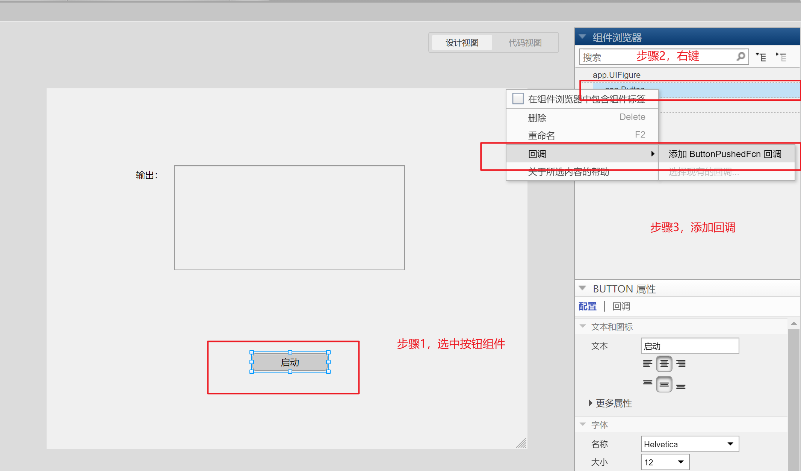This screenshot has height=471, width=801.
Task: Collapse the 组件浏览器 panel header triangle
Action: point(582,36)
